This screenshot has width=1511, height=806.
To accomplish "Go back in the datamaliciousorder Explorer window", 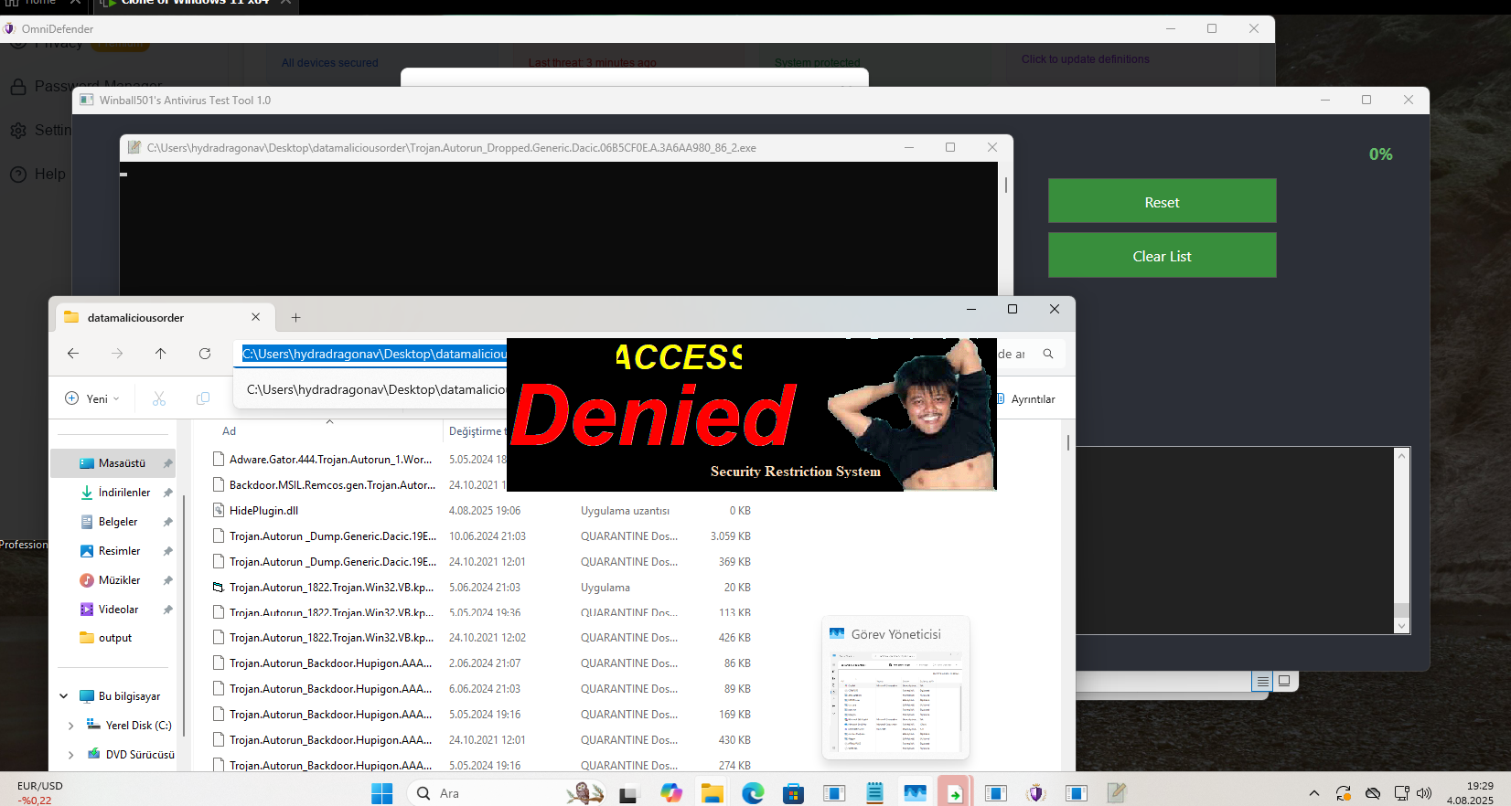I will [73, 354].
